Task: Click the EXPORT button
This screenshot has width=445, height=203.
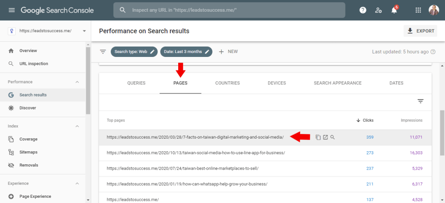Action: (420, 31)
